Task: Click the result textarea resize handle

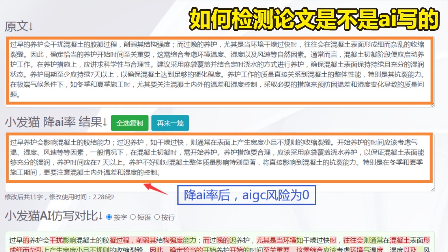Action: 432,189
